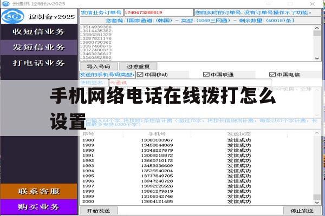This screenshot has width=325, height=216.
Task: Click the package info line 您套餐
Action: (x=200, y=21)
